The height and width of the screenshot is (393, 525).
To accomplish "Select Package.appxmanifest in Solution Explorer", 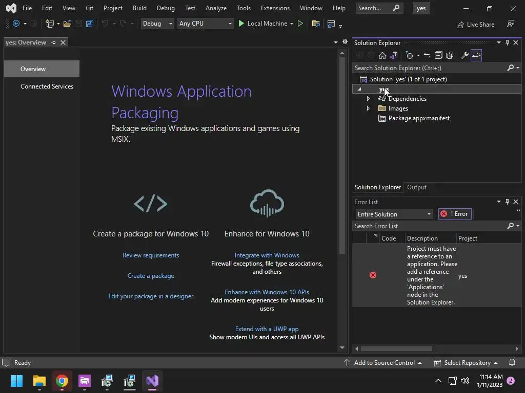I will pos(418,118).
